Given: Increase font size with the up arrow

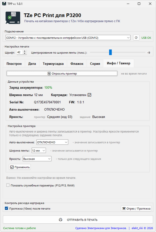Looking at the screenshot, I should [25, 51].
